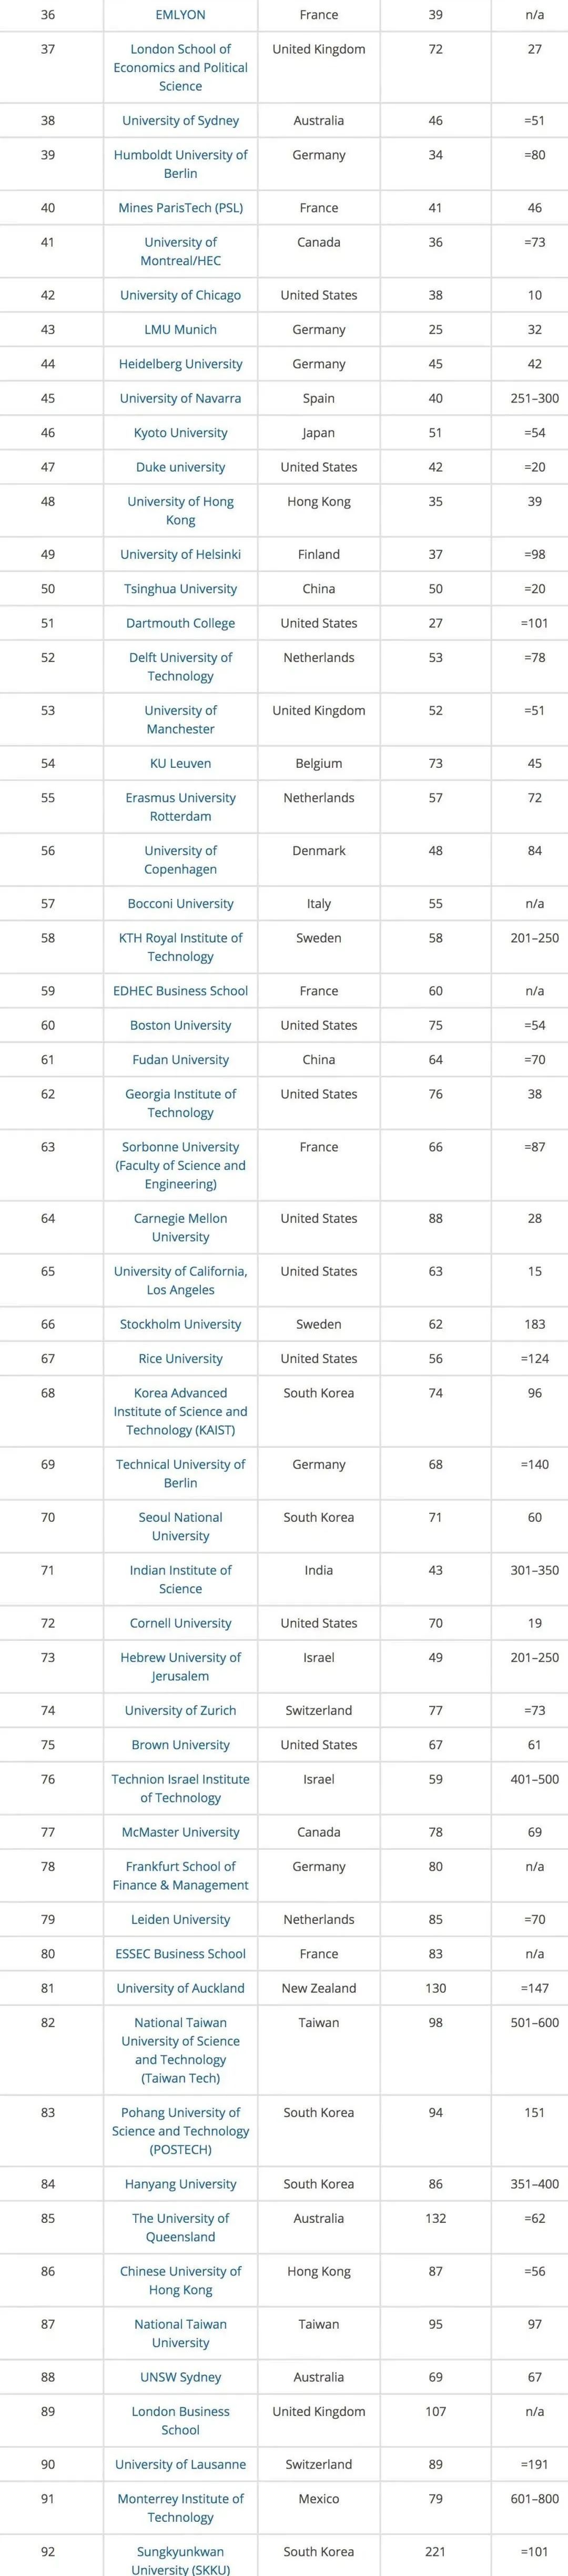Click the Dartmouth College link
The width and height of the screenshot is (568, 2576).
180,623
